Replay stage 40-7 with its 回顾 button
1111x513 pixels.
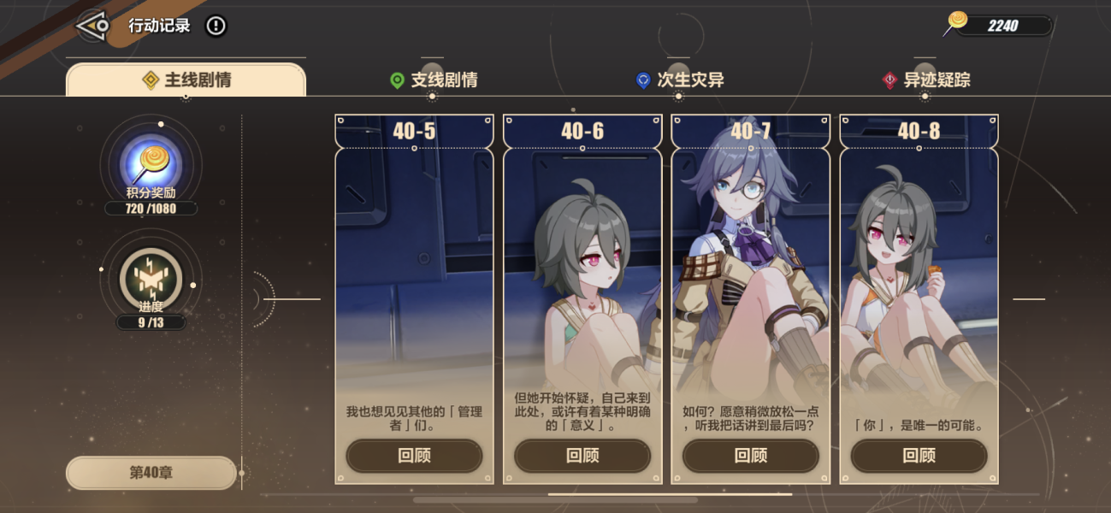[751, 456]
